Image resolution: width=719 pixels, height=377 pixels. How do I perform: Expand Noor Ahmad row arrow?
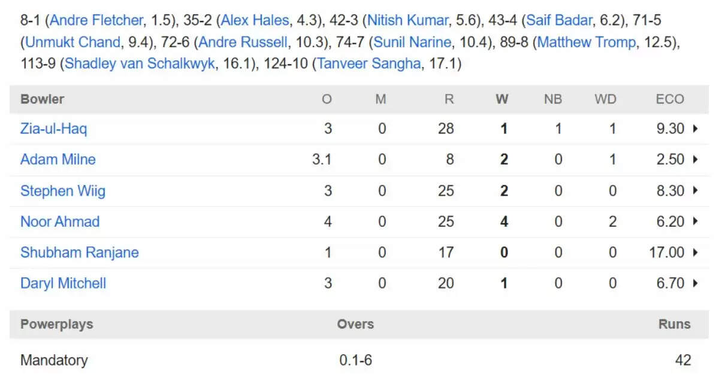coord(696,221)
